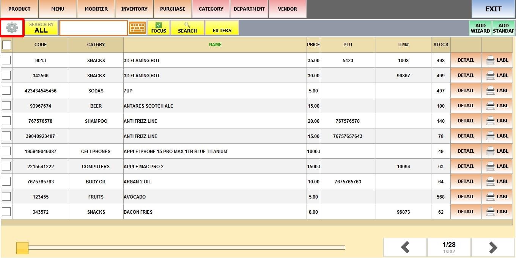
Task: Tick the checkbox for Antares Scotch Ale
Action: click(6, 106)
